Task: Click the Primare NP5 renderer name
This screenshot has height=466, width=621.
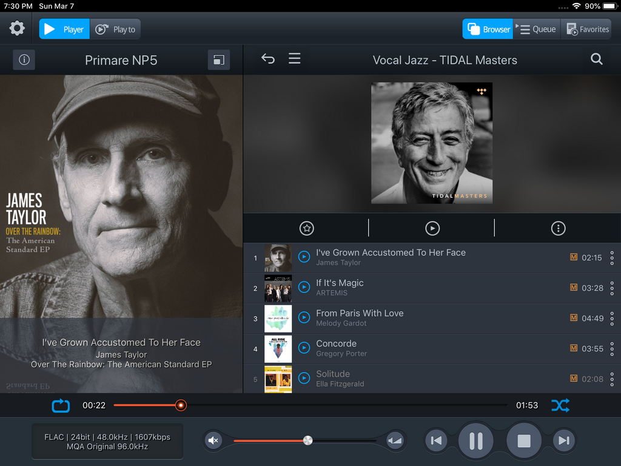Action: (121, 60)
